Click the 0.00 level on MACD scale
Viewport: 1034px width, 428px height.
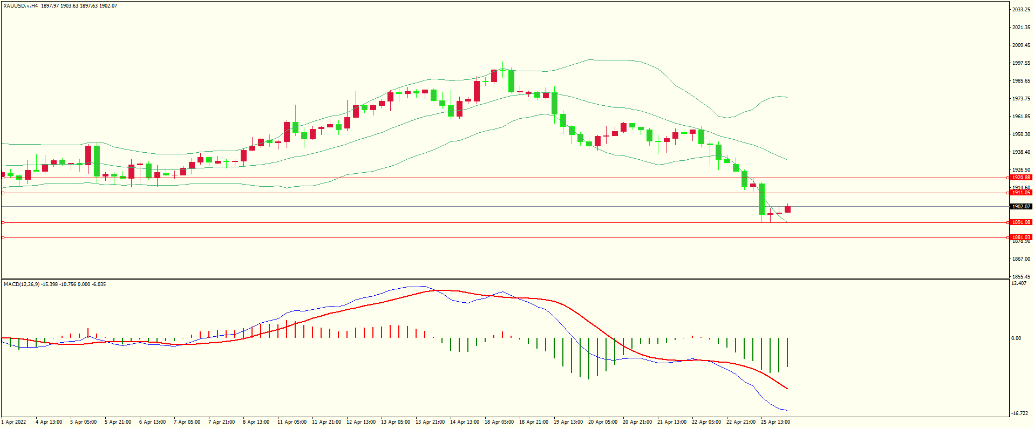pos(1016,338)
